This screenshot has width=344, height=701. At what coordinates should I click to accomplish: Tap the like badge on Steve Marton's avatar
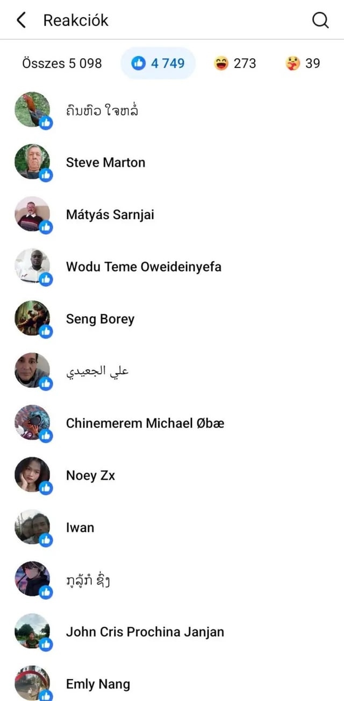(46, 175)
